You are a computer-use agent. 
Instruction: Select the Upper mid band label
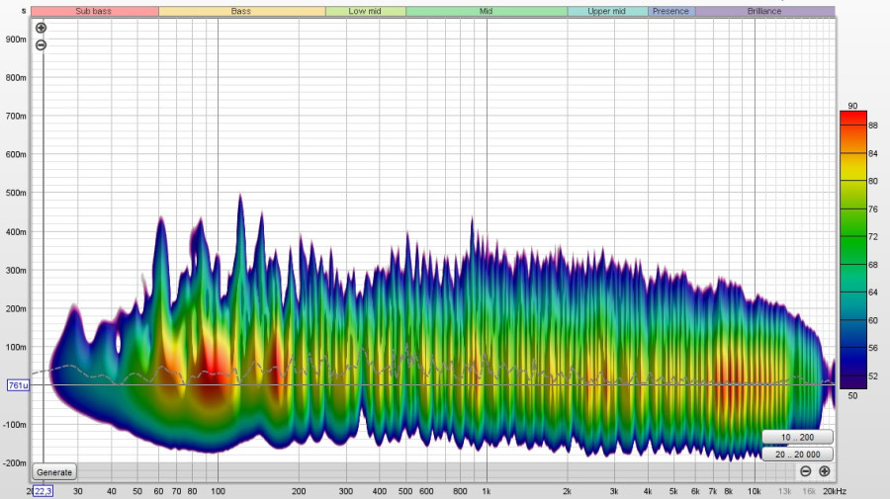click(x=606, y=11)
